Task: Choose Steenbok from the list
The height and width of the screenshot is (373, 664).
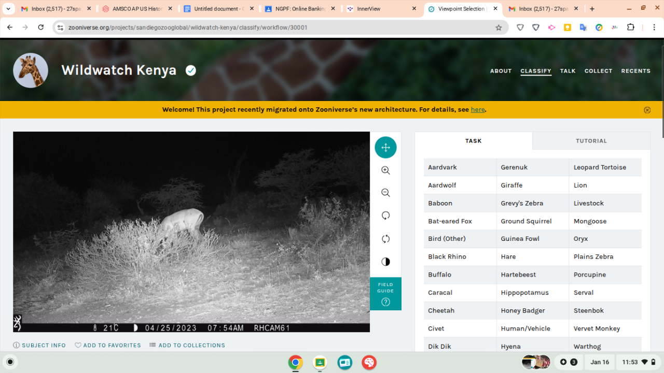Action: pos(605,310)
